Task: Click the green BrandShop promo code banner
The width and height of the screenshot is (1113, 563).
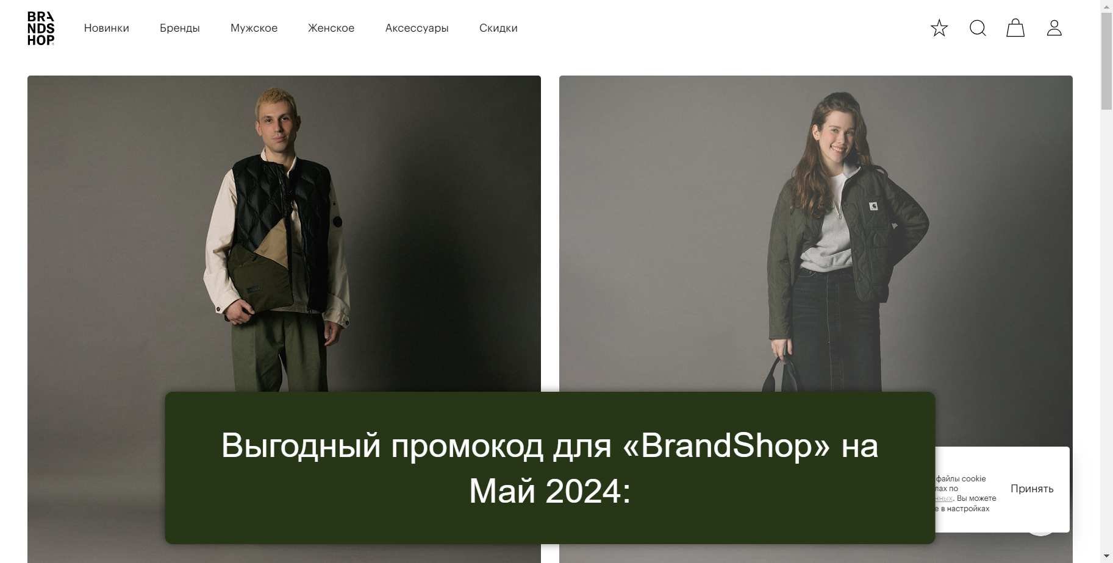Action: [549, 468]
